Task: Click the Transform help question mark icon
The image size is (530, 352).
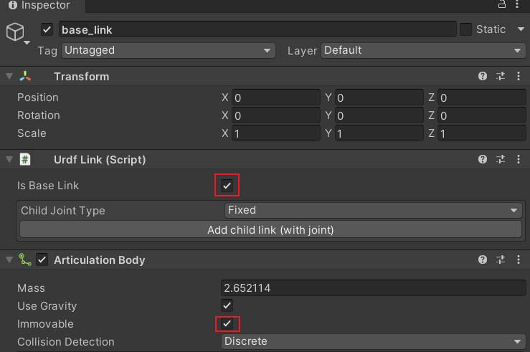Action: [483, 77]
